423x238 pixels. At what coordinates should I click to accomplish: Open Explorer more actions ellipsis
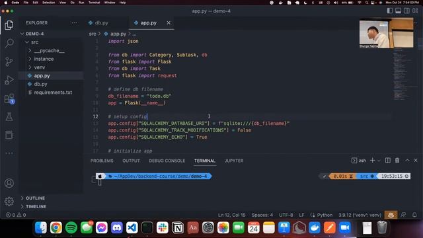click(x=74, y=23)
